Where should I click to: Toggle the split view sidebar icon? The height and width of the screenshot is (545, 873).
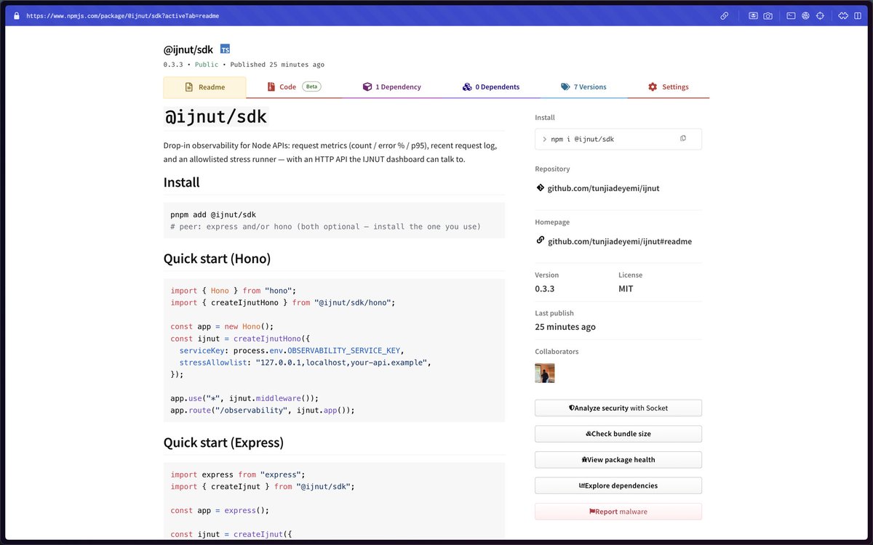pos(857,15)
